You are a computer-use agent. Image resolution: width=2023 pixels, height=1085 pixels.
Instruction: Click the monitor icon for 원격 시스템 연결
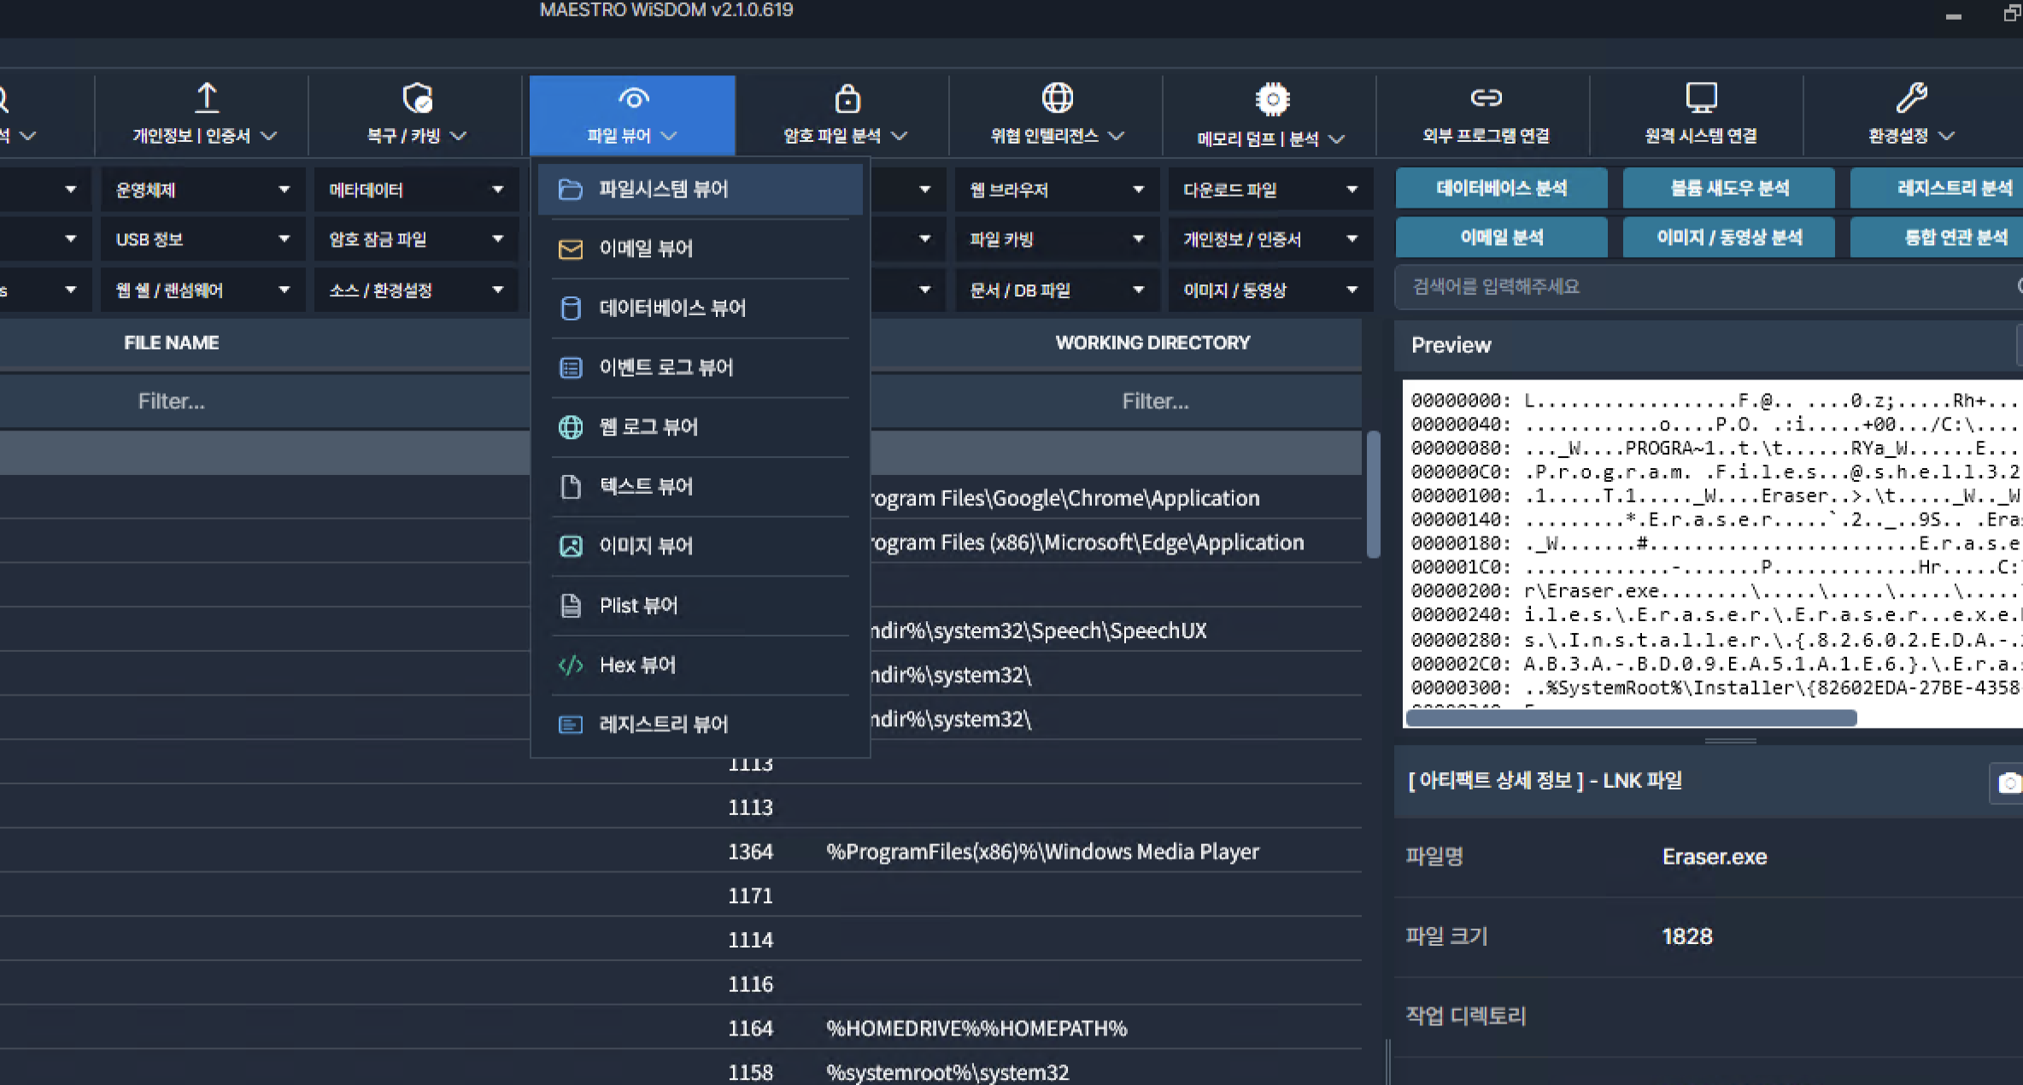[x=1701, y=98]
